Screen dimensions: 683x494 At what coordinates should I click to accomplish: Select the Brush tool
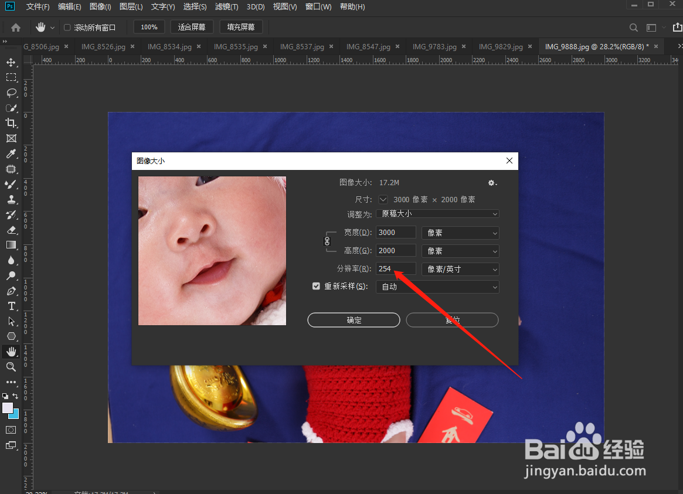pyautogui.click(x=11, y=184)
